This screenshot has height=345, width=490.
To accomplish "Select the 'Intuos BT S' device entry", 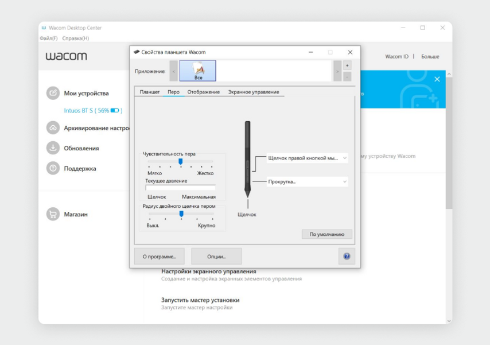I will (x=93, y=110).
